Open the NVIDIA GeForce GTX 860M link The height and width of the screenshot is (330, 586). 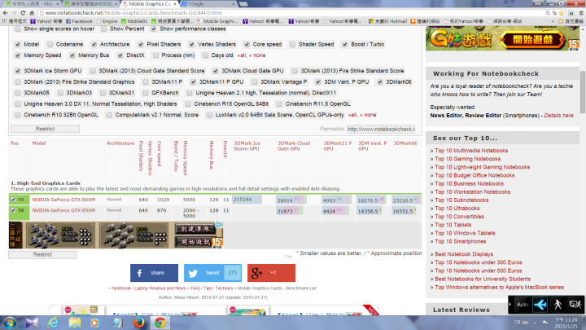coord(63,200)
